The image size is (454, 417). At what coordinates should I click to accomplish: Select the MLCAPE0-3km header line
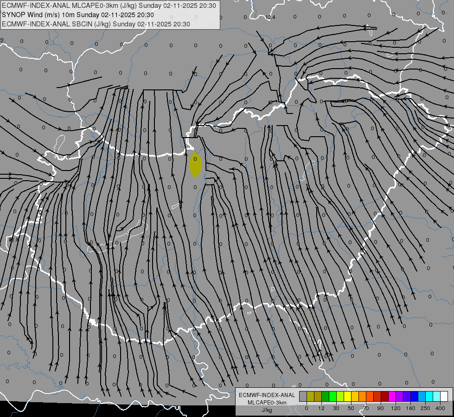tap(109, 6)
